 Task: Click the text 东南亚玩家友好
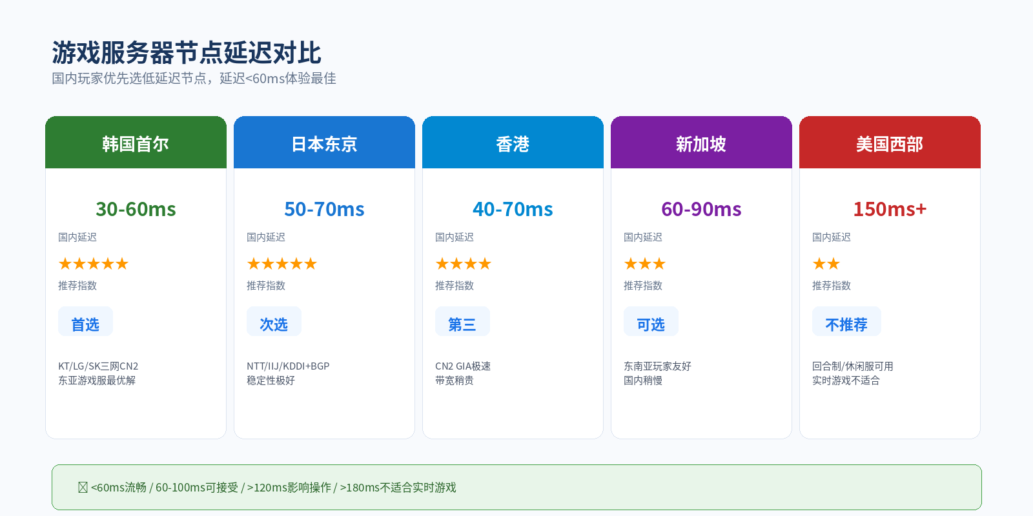pyautogui.click(x=657, y=366)
